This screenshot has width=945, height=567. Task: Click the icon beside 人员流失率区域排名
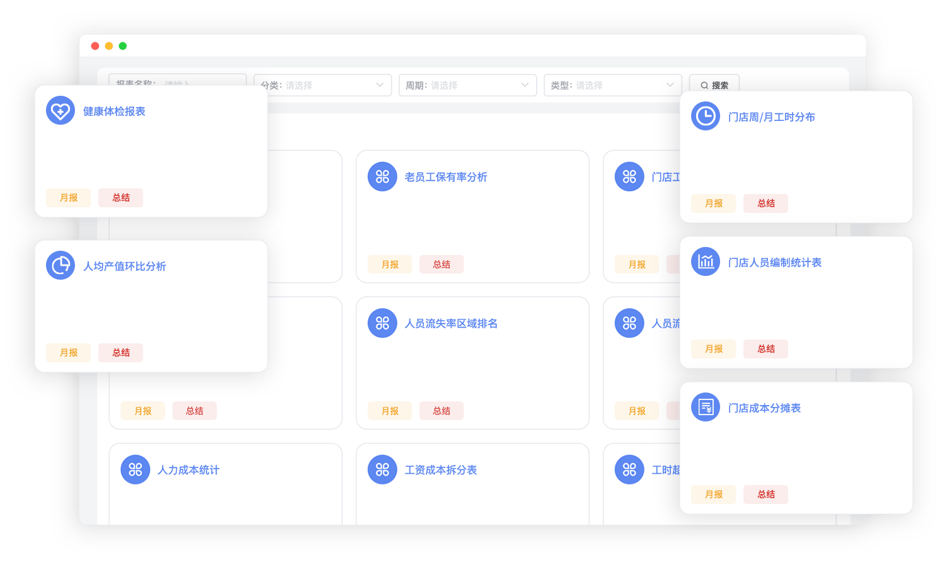pos(382,323)
